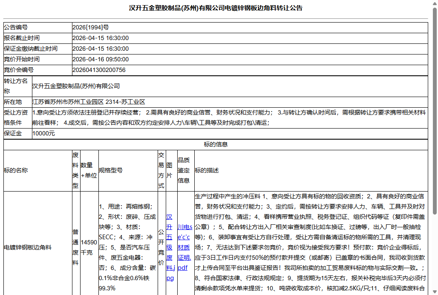Click the 标的名称 column header
The image size is (438, 295).
(x=38, y=171)
